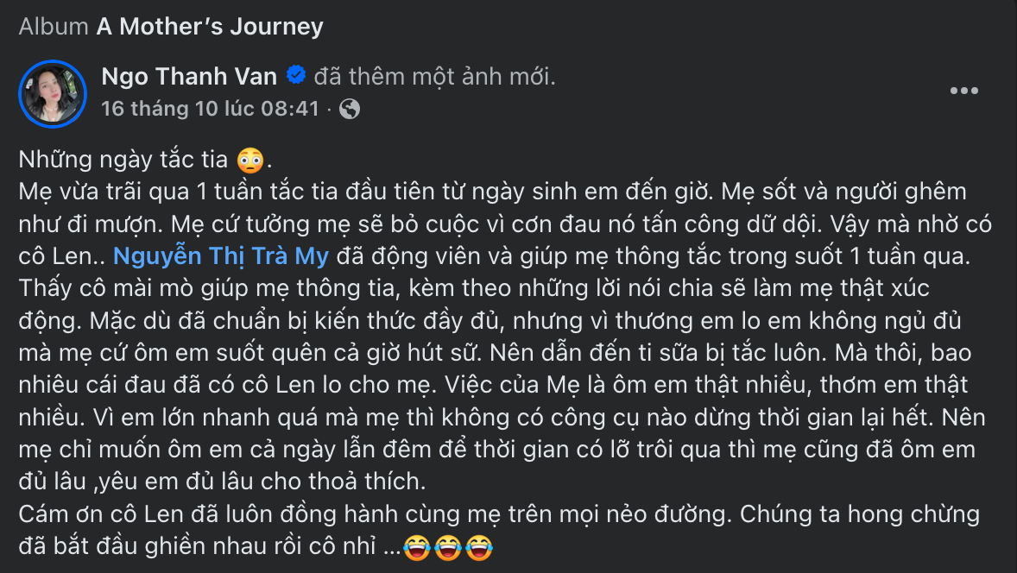Click the last laughing-crying emoji
Image resolution: width=1017 pixels, height=573 pixels.
tap(477, 547)
